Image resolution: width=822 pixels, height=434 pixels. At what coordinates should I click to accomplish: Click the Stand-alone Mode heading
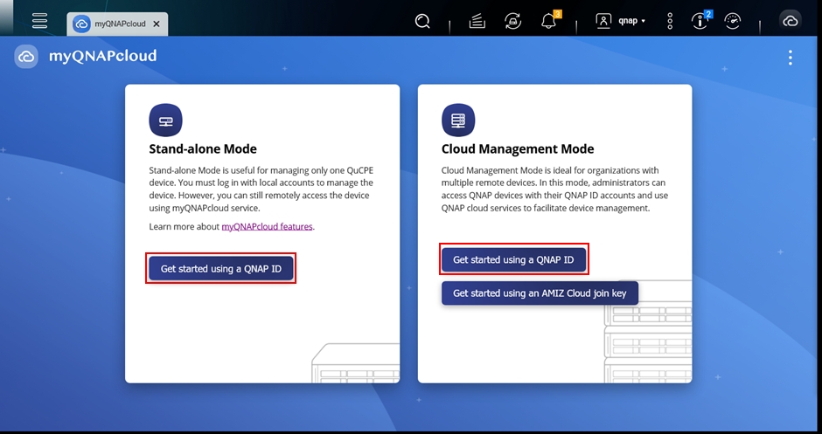[203, 149]
